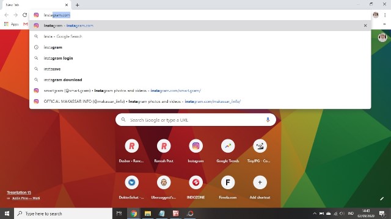Expand the hidden system tray icons chevron
Image resolution: width=391 pixels, height=219 pixels.
[315, 214]
